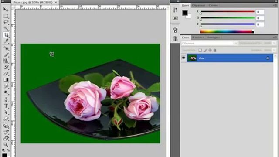Toggle lock image pixels brush icon

[x=205, y=51]
